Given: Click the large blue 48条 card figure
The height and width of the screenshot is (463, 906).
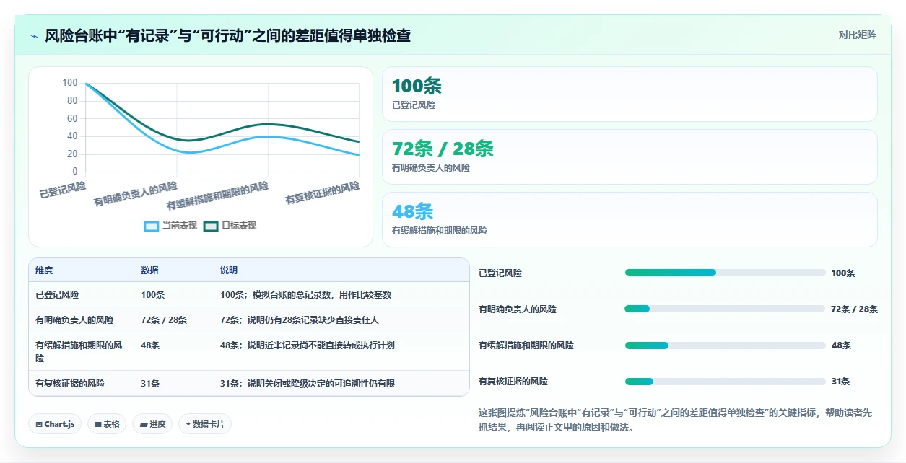Looking at the screenshot, I should 412,212.
